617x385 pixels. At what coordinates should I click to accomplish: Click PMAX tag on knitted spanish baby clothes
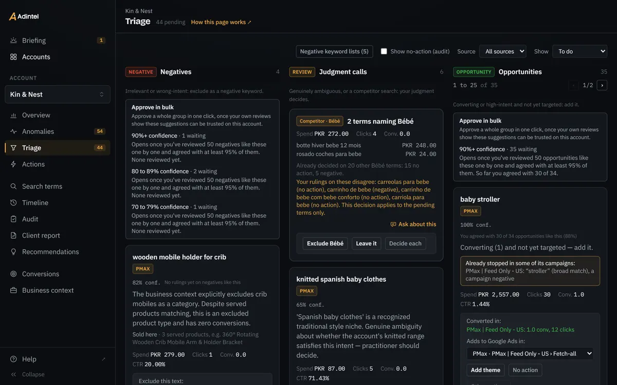307,291
